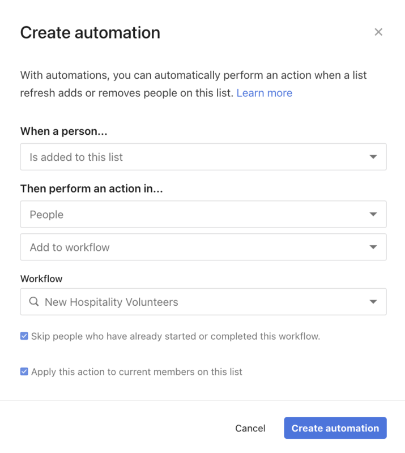Click the close X on the dialog

click(x=378, y=32)
